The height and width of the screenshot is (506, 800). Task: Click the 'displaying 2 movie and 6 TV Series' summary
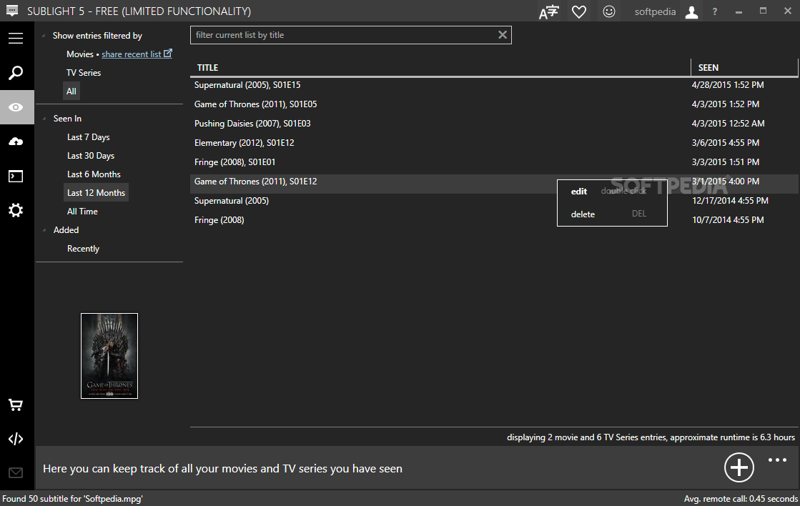point(651,437)
